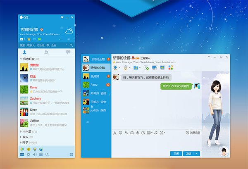Click the find magnifier at QQ panel bottom
The image size is (248, 169).
47,155
